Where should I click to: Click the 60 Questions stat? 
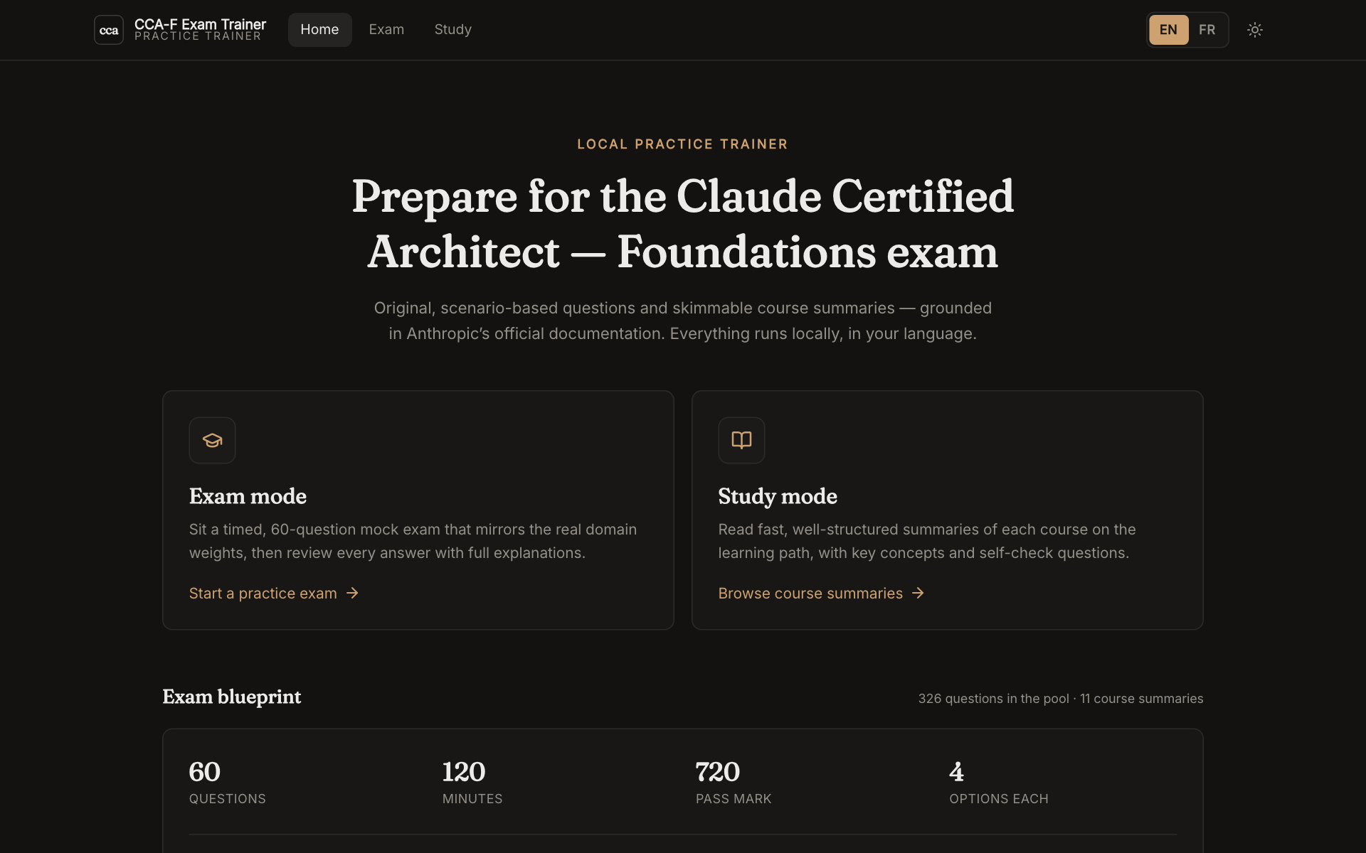[x=228, y=782]
